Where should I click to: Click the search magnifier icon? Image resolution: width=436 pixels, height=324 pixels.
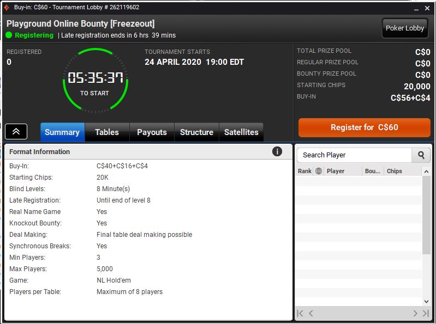click(x=421, y=155)
